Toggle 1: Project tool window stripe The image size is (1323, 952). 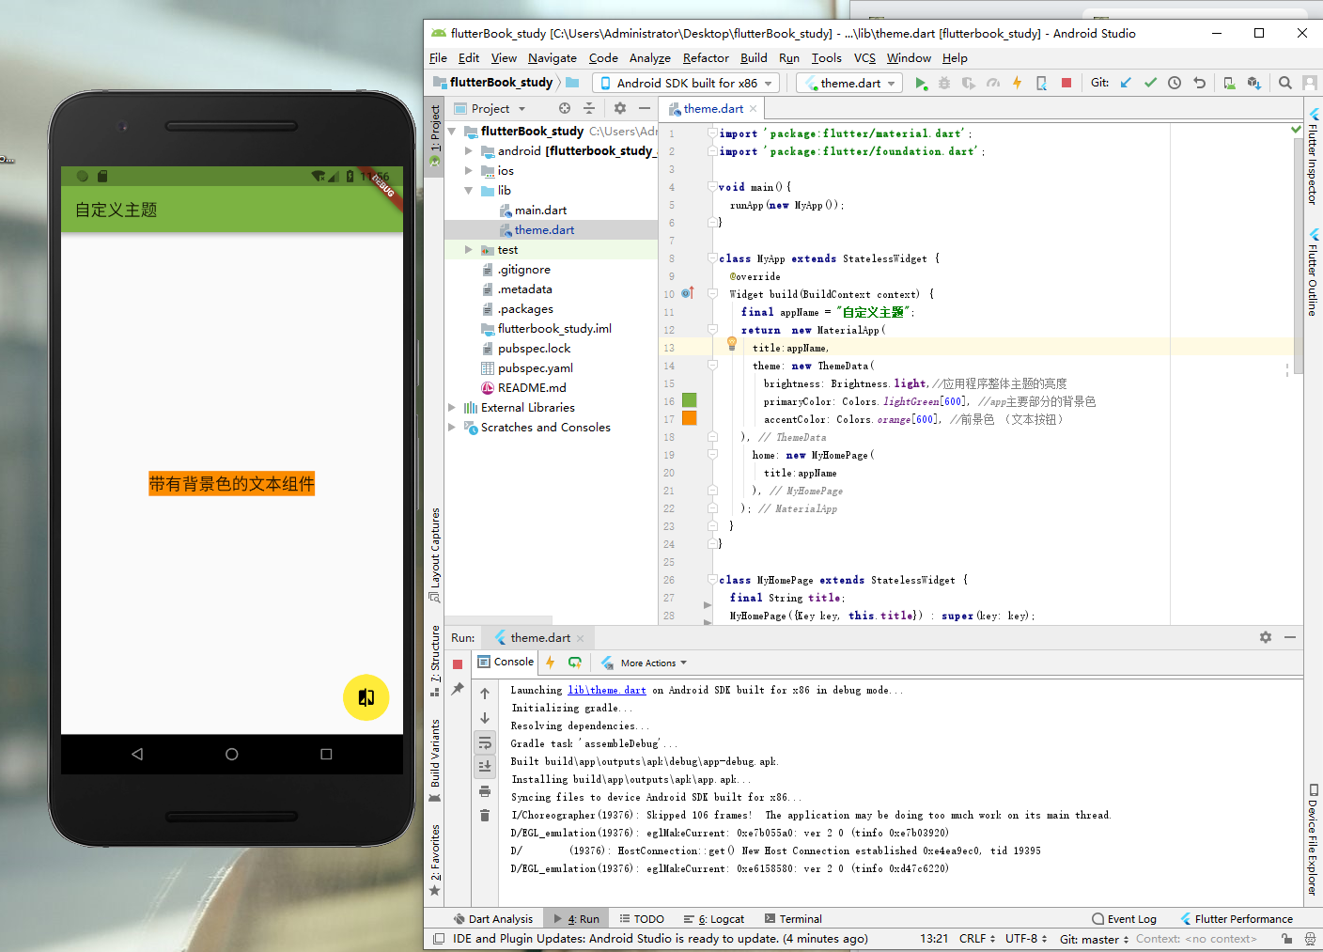pos(435,135)
